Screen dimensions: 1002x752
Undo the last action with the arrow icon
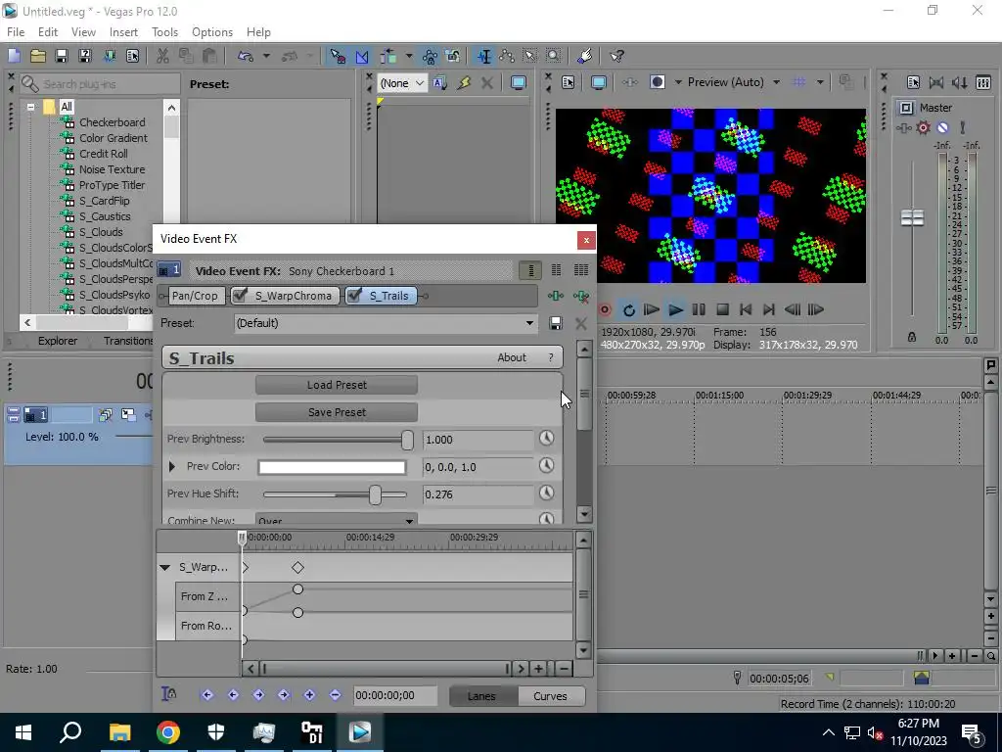coord(246,56)
